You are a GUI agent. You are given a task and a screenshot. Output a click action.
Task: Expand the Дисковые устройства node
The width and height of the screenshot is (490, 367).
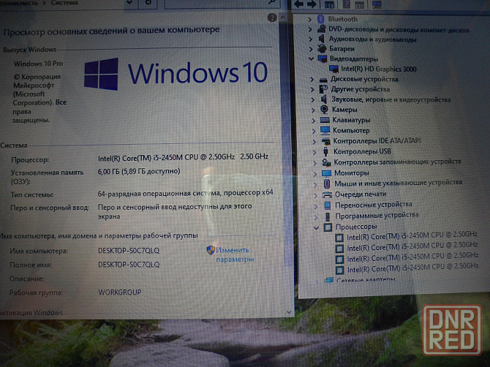click(x=313, y=79)
